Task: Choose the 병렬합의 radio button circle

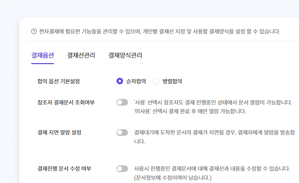Action: click(156, 81)
